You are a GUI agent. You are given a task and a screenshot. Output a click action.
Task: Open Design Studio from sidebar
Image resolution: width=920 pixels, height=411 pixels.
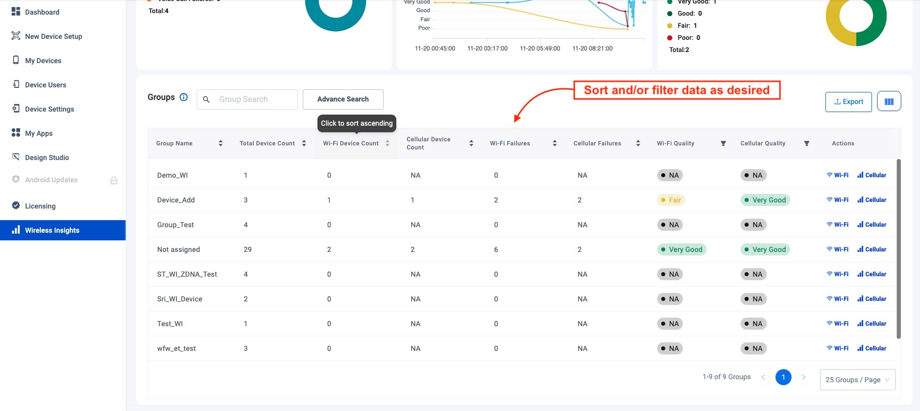(x=47, y=158)
